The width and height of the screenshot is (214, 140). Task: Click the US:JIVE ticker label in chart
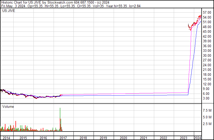click(x=9, y=11)
